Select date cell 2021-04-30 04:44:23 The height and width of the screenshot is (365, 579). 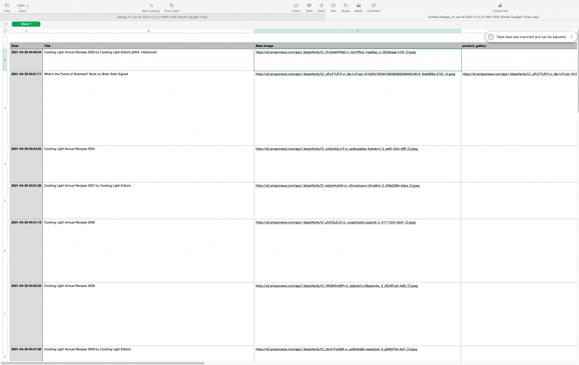[26, 164]
